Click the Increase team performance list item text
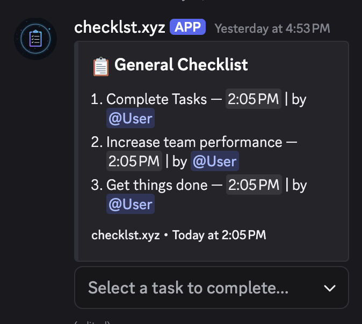362x324 pixels. coord(194,142)
